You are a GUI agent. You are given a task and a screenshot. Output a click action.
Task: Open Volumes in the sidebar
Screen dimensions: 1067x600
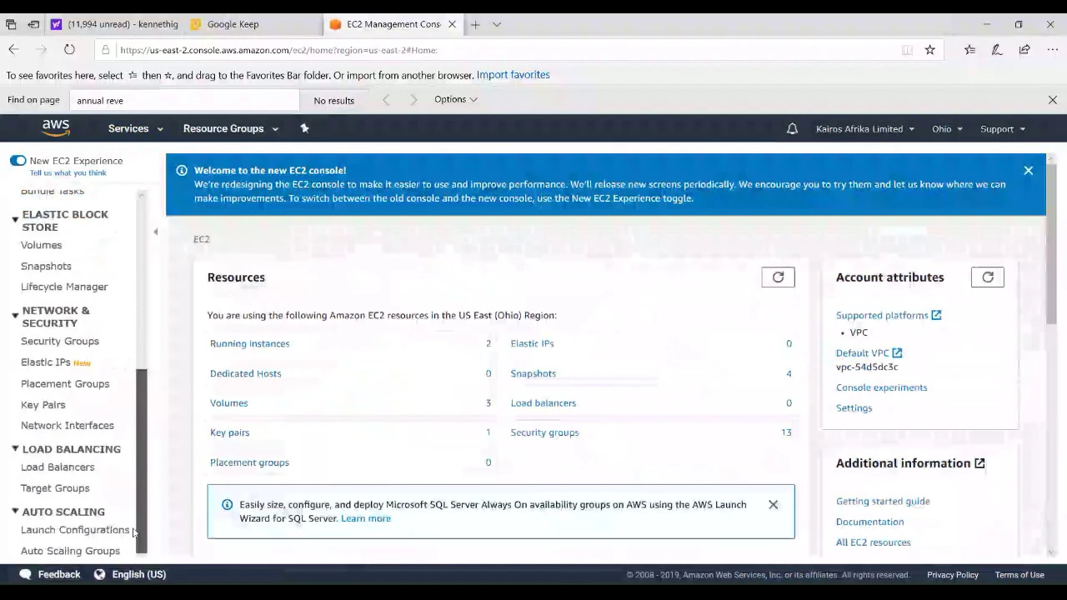pos(41,245)
